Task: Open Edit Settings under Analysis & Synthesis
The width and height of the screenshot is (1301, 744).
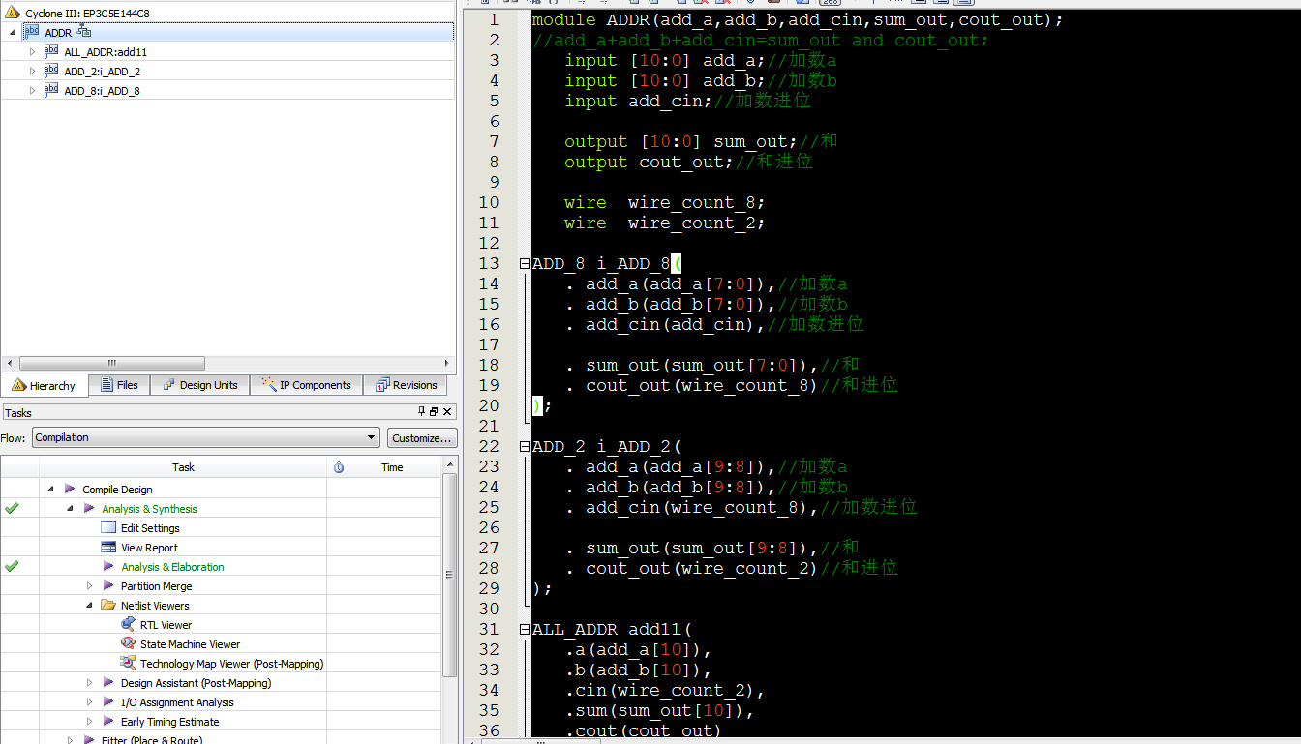Action: pyautogui.click(x=150, y=528)
